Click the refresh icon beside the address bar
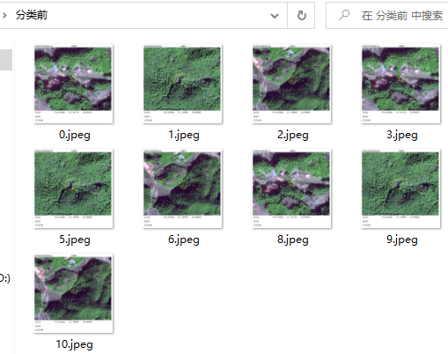The width and height of the screenshot is (448, 354). (x=301, y=15)
